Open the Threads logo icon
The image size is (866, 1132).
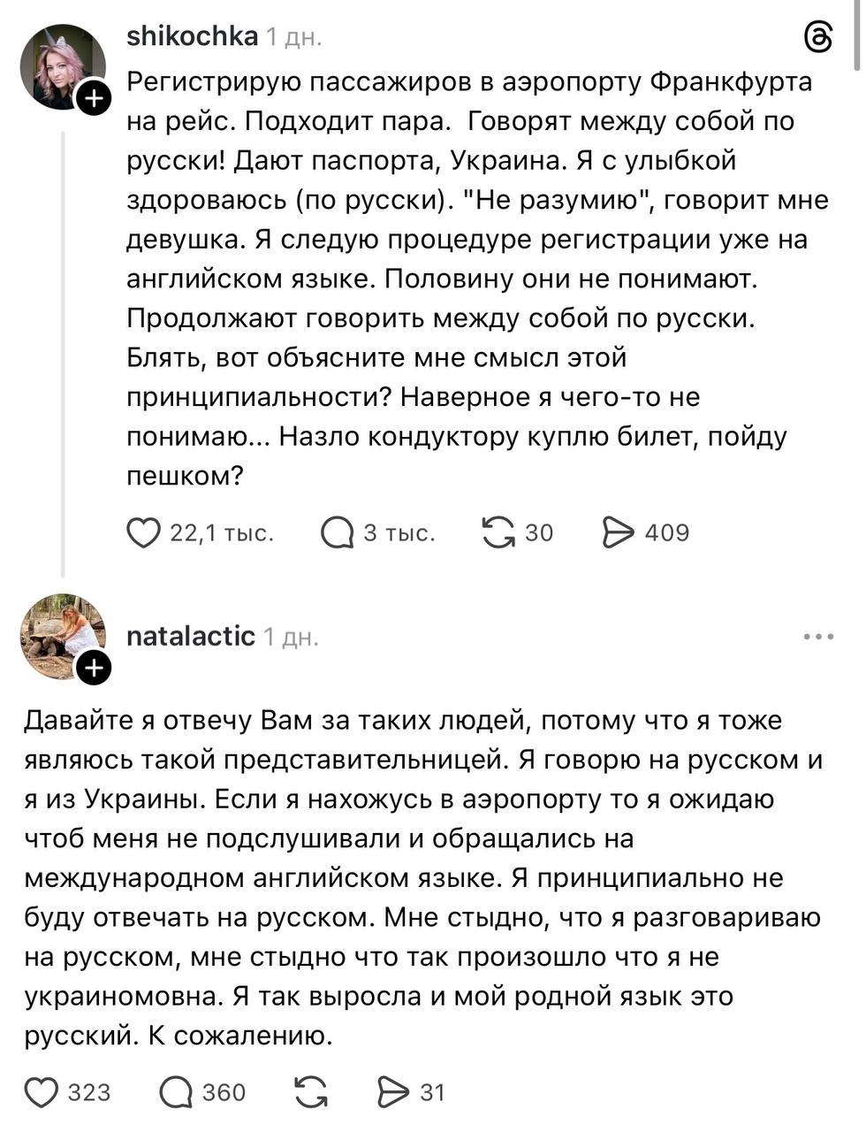pos(818,38)
